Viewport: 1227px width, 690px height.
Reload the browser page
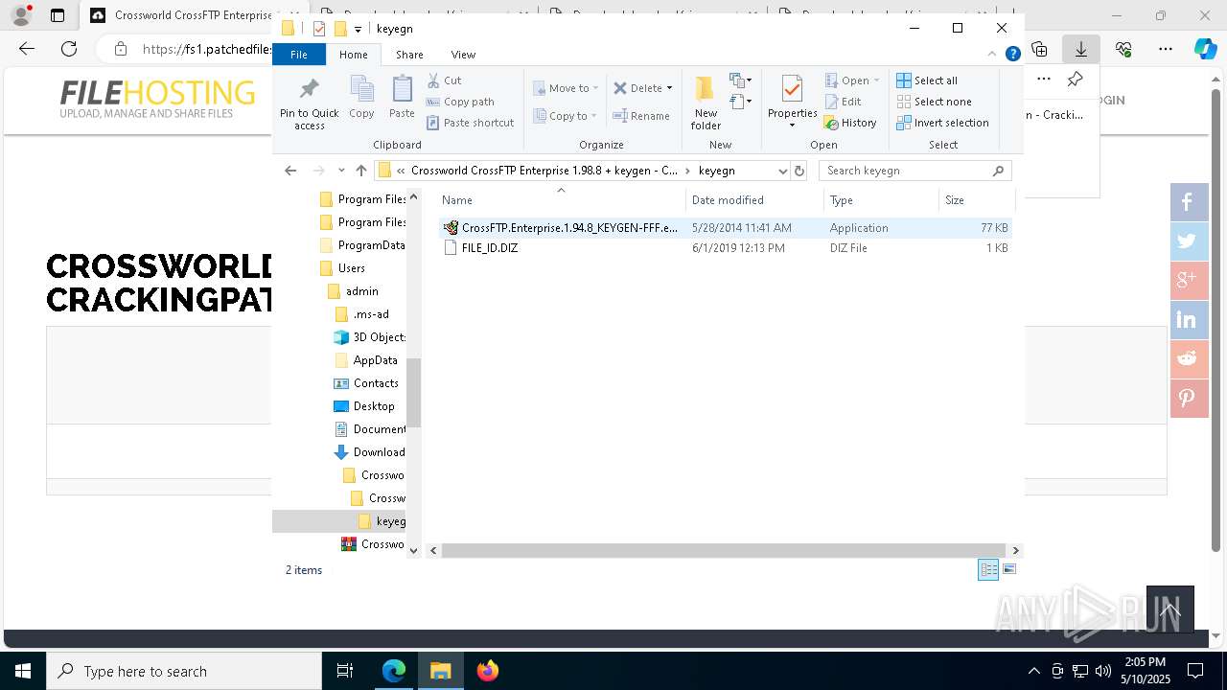(x=69, y=49)
